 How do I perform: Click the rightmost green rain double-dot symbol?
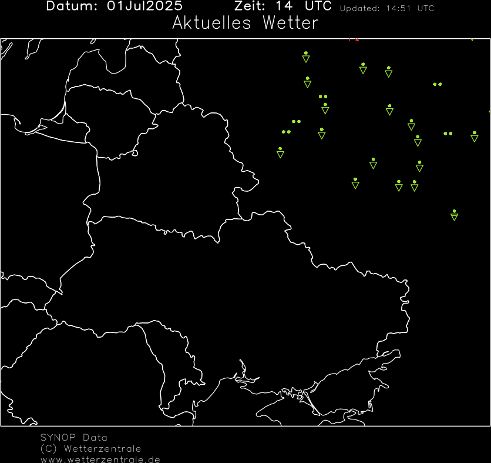point(448,134)
